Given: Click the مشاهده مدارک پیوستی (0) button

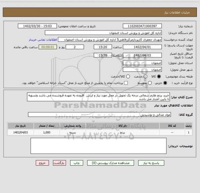Looking at the screenshot, I should (110, 163).
